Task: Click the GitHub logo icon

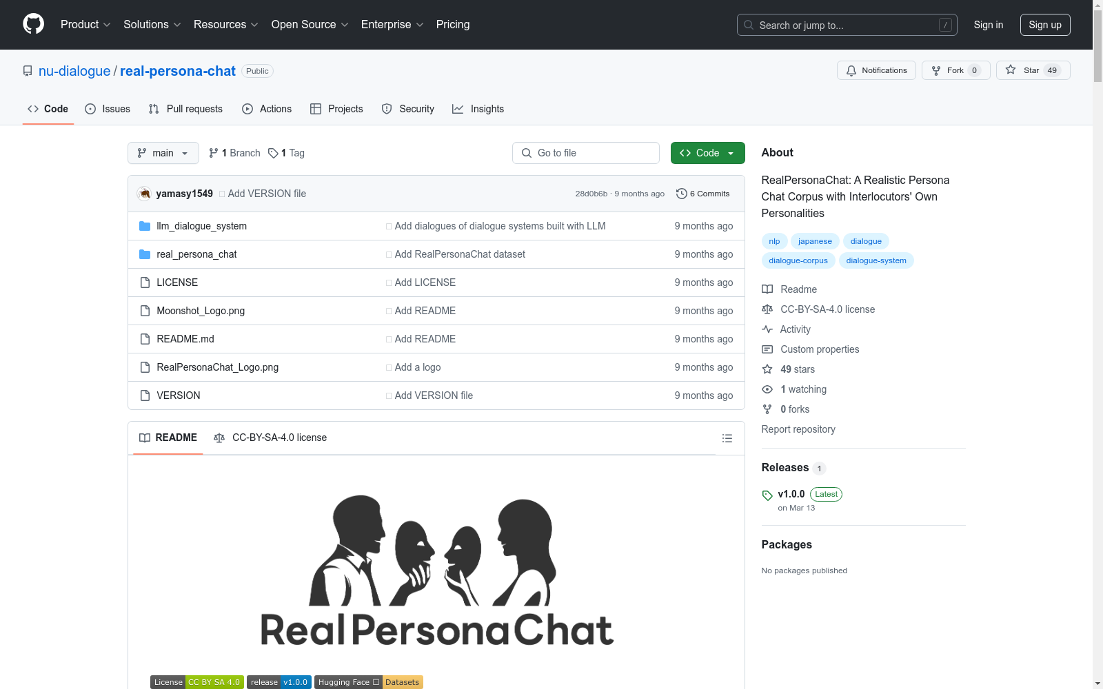Action: [33, 24]
